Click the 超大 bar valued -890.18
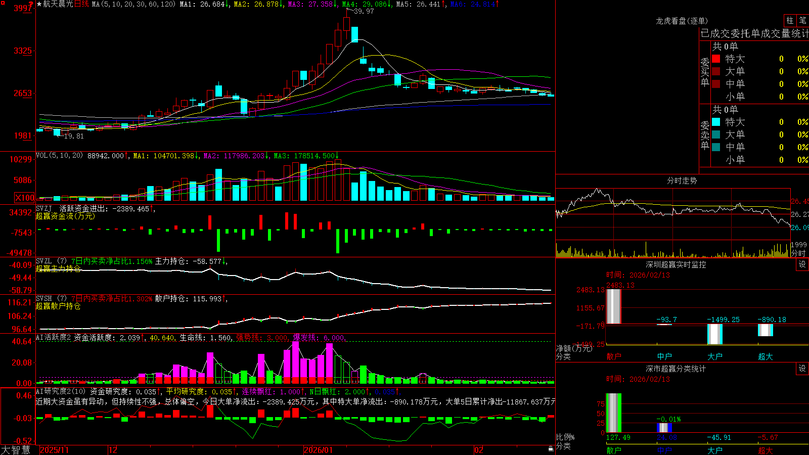The width and height of the screenshot is (809, 455). point(766,330)
